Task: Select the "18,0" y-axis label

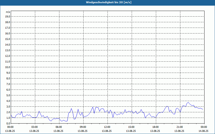Action: (8, 22)
